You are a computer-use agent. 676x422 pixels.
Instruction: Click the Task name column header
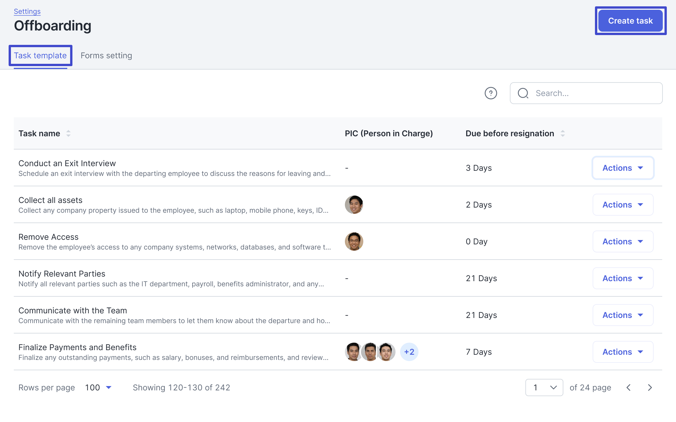[39, 133]
